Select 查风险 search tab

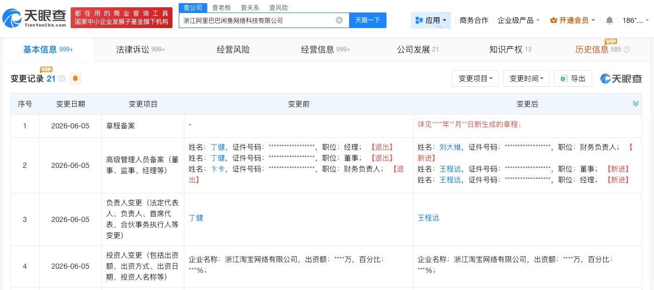click(x=278, y=7)
